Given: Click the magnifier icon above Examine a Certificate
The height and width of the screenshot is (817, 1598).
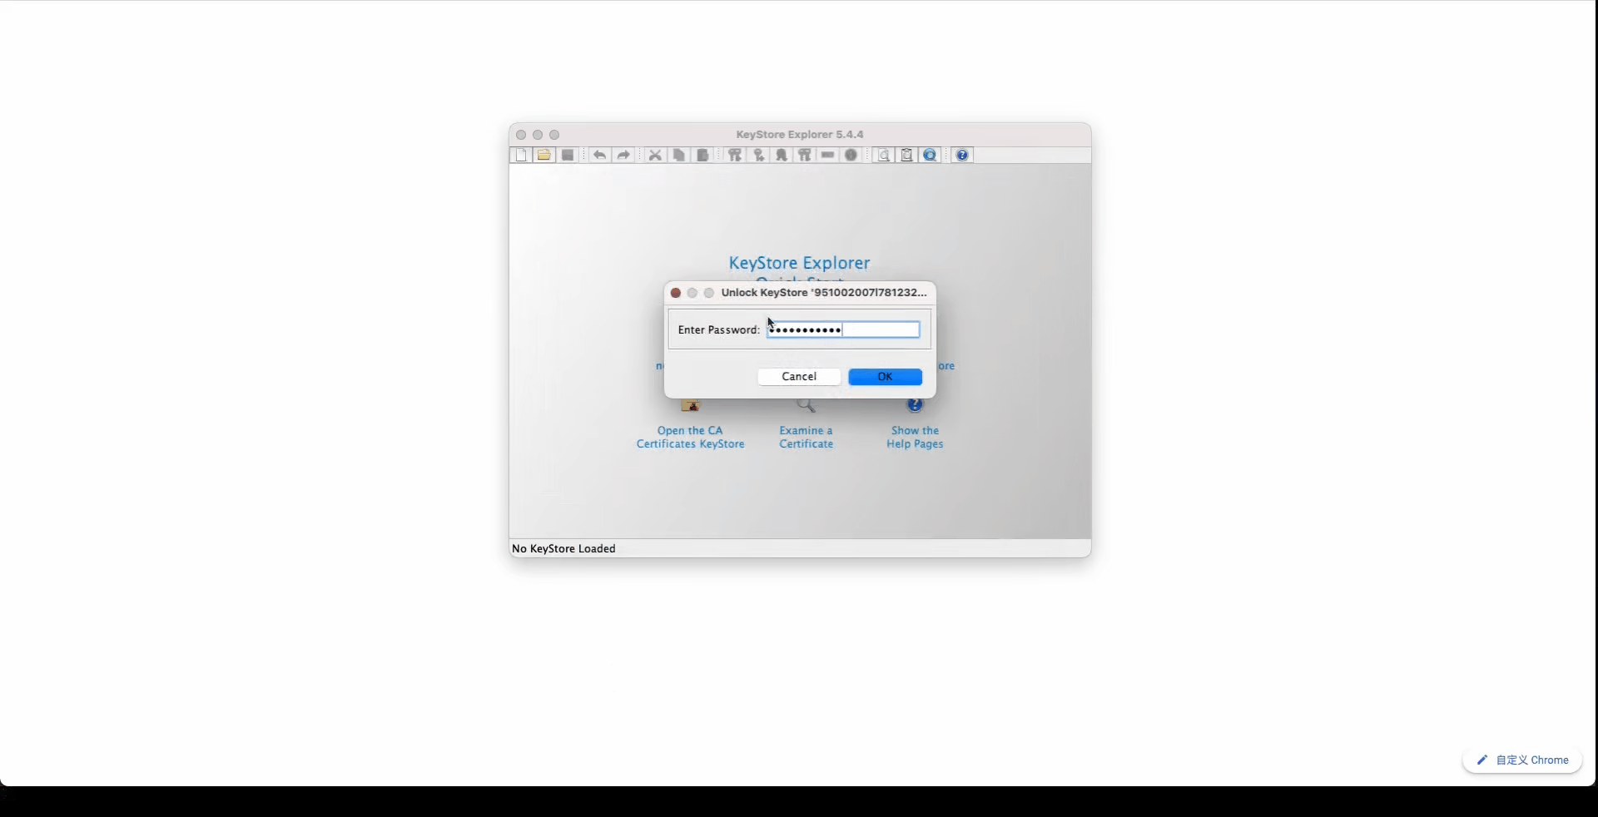Looking at the screenshot, I should tap(806, 406).
